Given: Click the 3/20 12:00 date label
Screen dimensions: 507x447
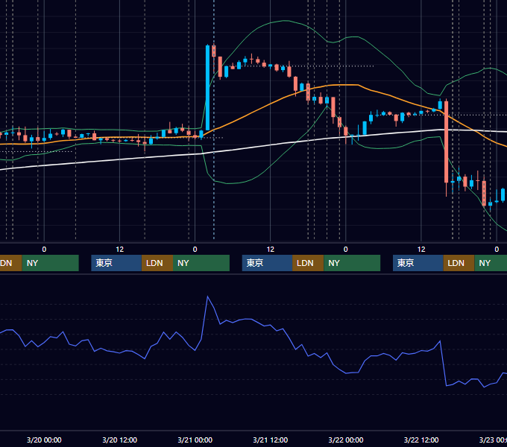Looking at the screenshot, I should tap(119, 440).
